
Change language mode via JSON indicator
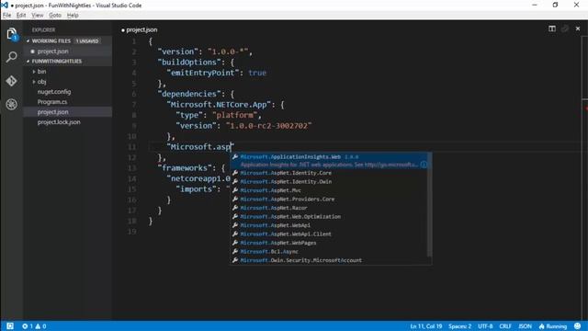525,326
